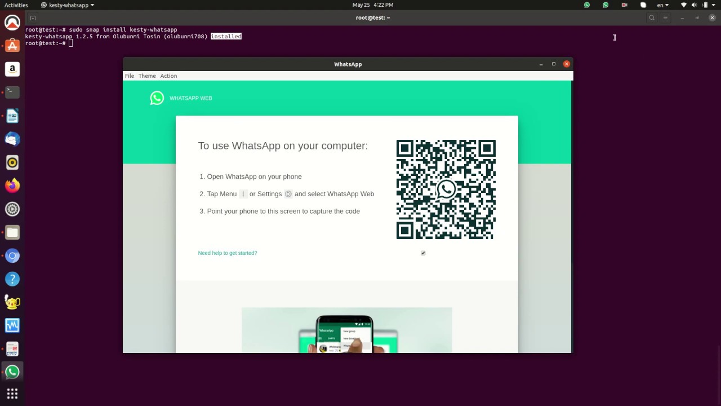Screen dimensions: 721x406
Task: Open the File menu in WhatsApp window
Action: (x=130, y=76)
